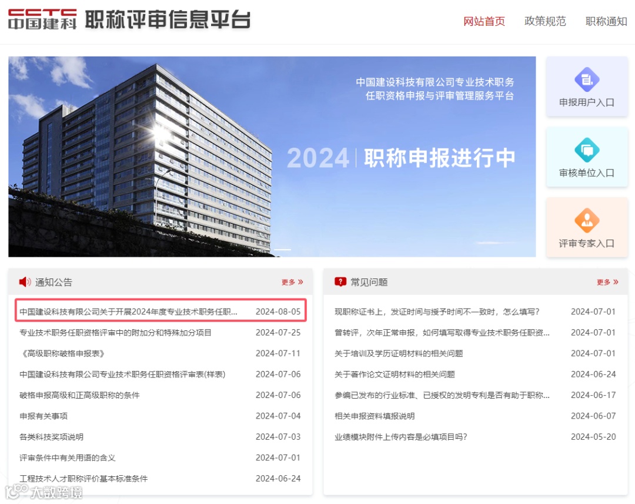Click 评审专家入口 label text
Screen dimensions: 635x504
587,244
